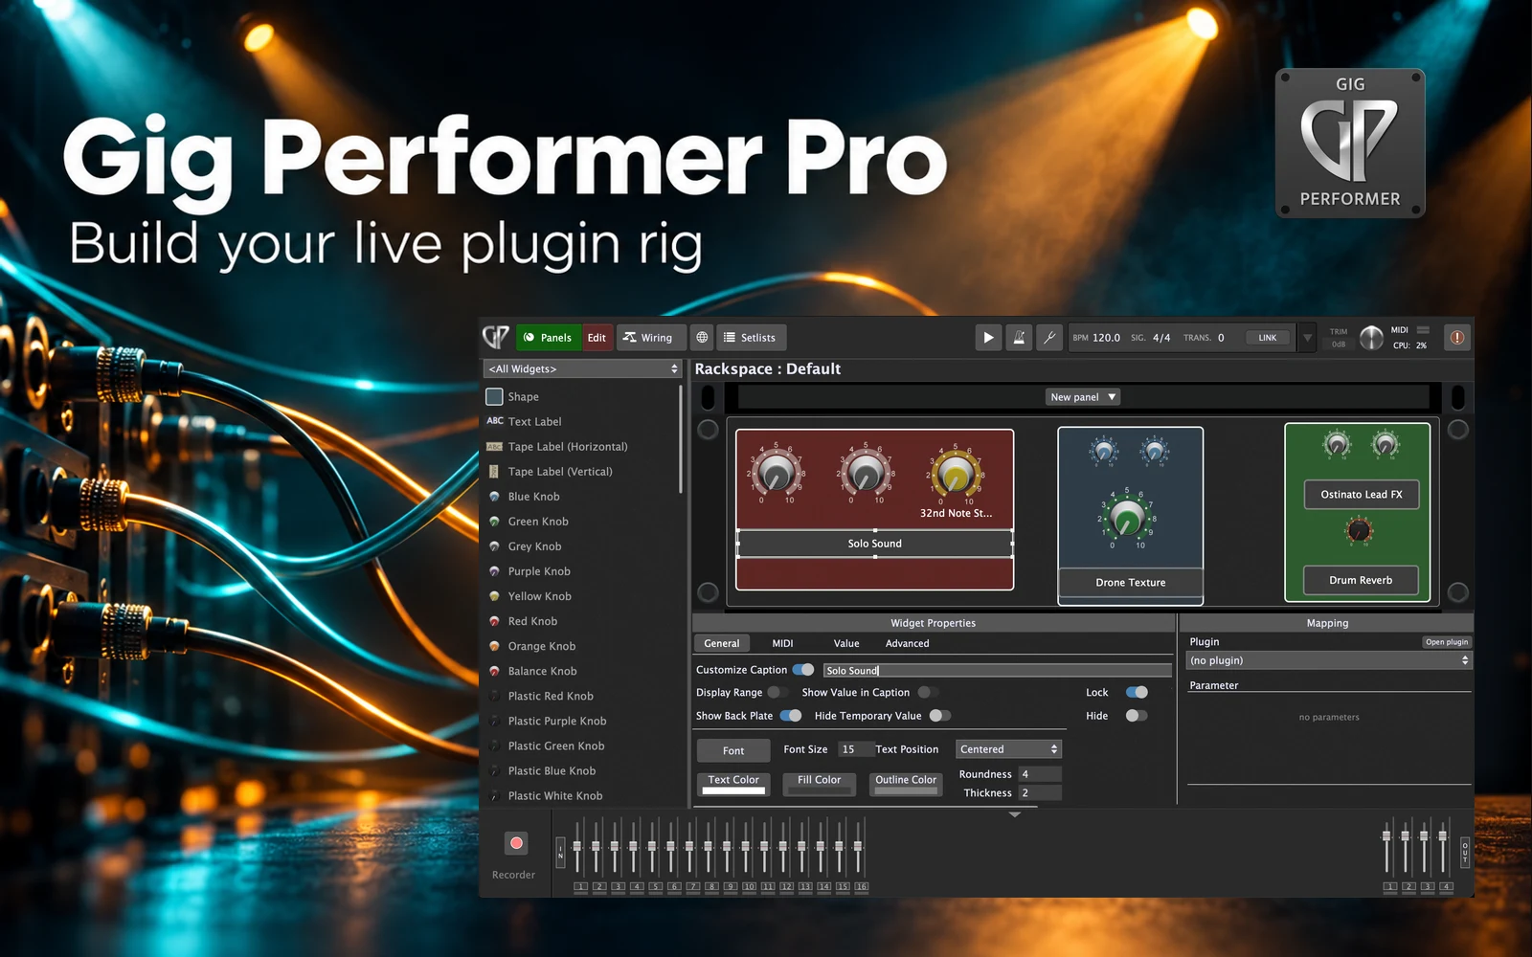1532x957 pixels.
Task: Pick the Orange Knob widget
Action: click(x=532, y=646)
